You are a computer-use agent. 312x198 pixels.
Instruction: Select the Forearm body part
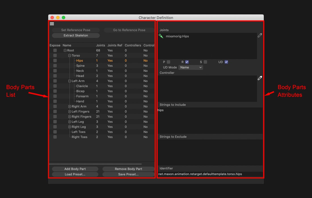coord(82,96)
